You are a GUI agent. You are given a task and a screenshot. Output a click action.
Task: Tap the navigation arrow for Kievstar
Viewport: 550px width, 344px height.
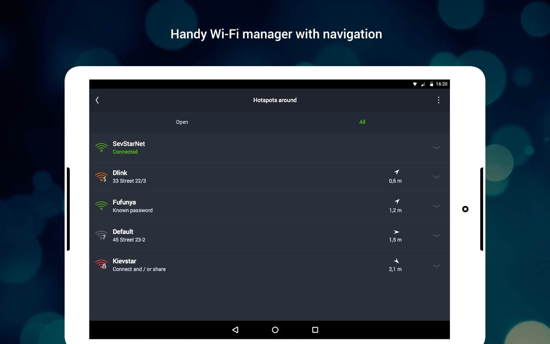(x=396, y=261)
